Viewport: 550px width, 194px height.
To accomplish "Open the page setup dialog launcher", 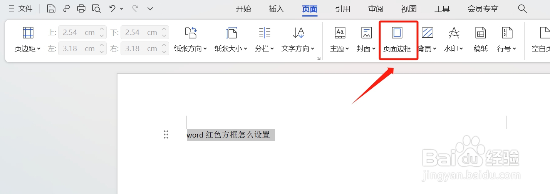I will [319, 58].
